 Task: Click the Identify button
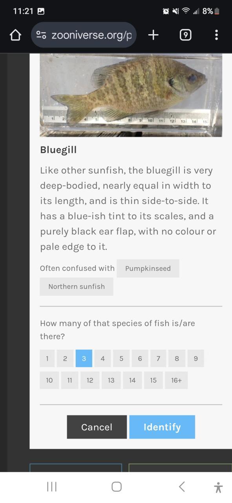pos(162,427)
